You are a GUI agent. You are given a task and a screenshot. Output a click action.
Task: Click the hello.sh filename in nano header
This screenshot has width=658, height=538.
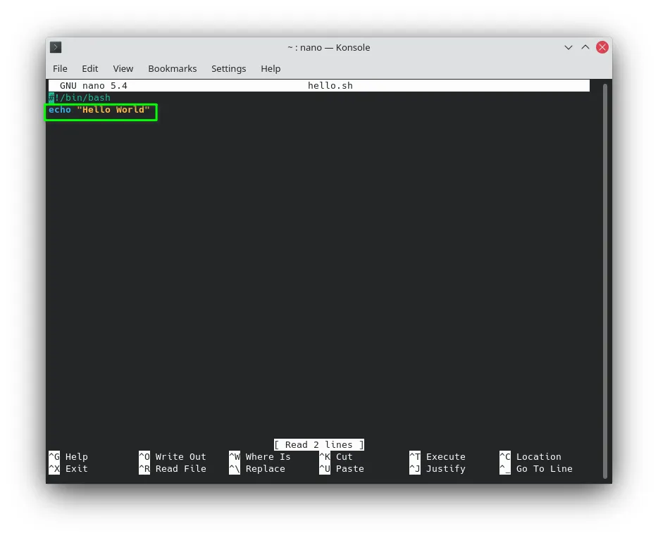click(330, 85)
